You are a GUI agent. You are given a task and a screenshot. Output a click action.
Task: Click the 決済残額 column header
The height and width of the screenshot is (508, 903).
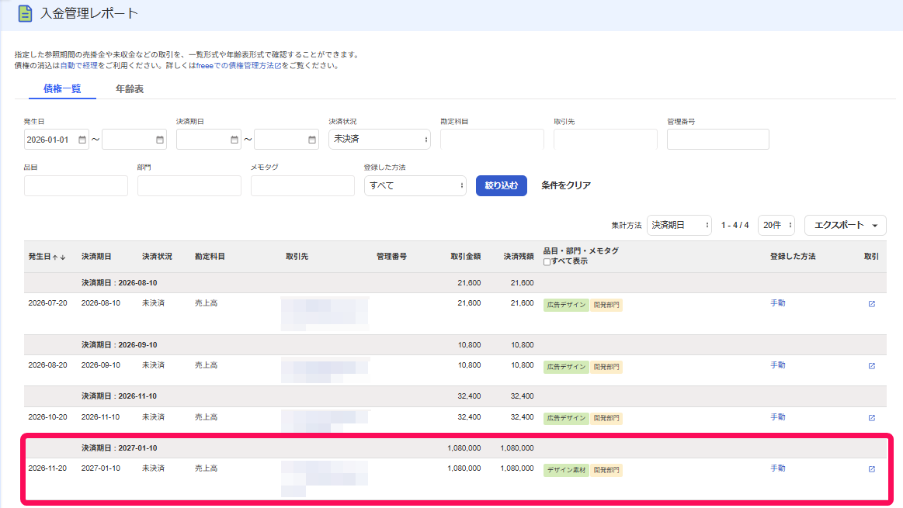(x=519, y=257)
